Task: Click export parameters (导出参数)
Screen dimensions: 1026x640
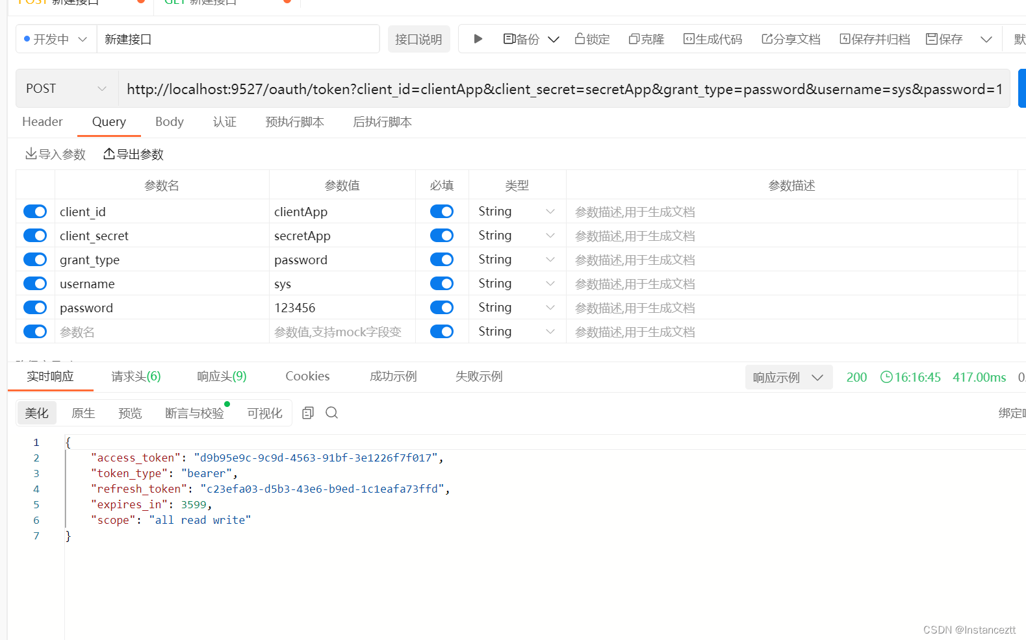Action: pyautogui.click(x=133, y=154)
